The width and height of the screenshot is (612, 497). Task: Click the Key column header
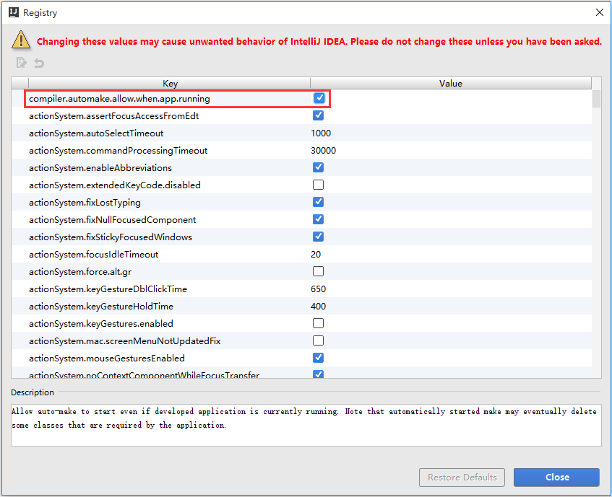pos(170,84)
